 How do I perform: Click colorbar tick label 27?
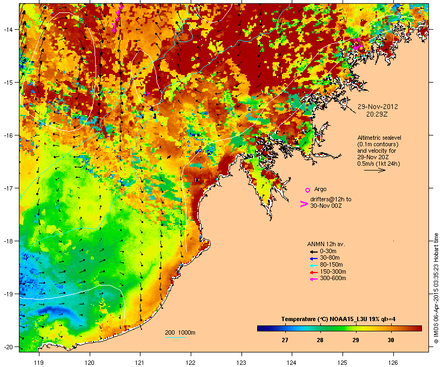coord(285,340)
